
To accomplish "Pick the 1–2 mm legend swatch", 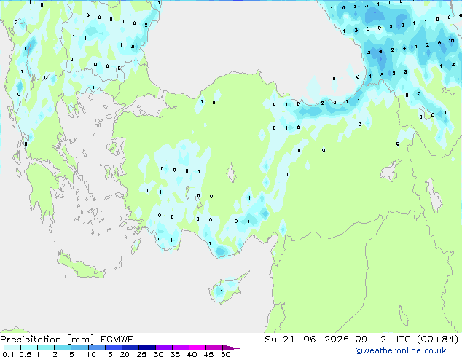I will pyautogui.click(x=46, y=348).
